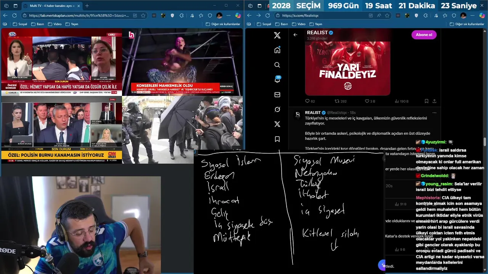488x274 pixels.
Task: Click the police protest stream tile
Action: [x=182, y=130]
